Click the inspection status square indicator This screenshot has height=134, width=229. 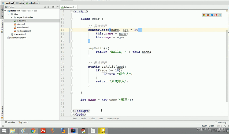click(227, 11)
